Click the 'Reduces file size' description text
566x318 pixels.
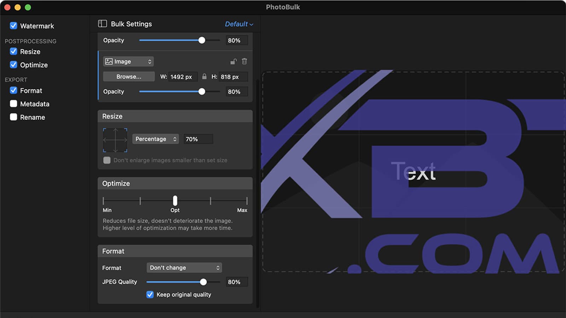[168, 224]
